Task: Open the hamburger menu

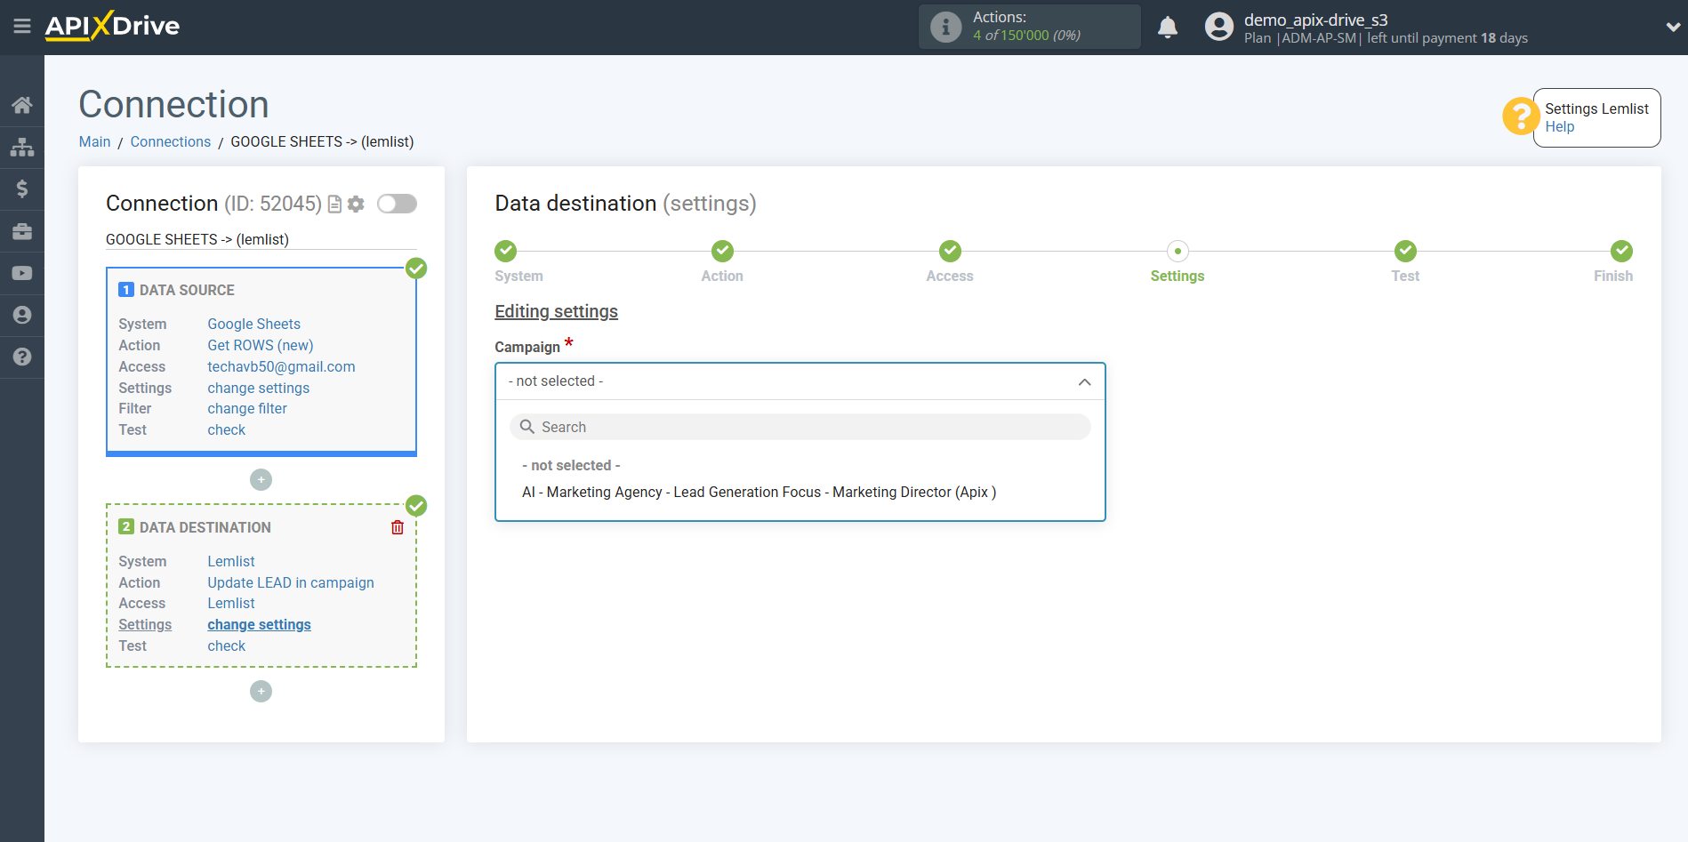Action: [x=22, y=27]
